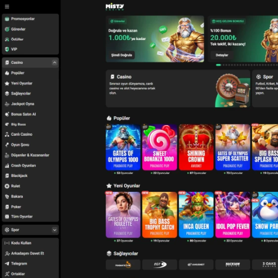Open the Spor category card
This screenshot has width=278, height=278.
[265, 88]
